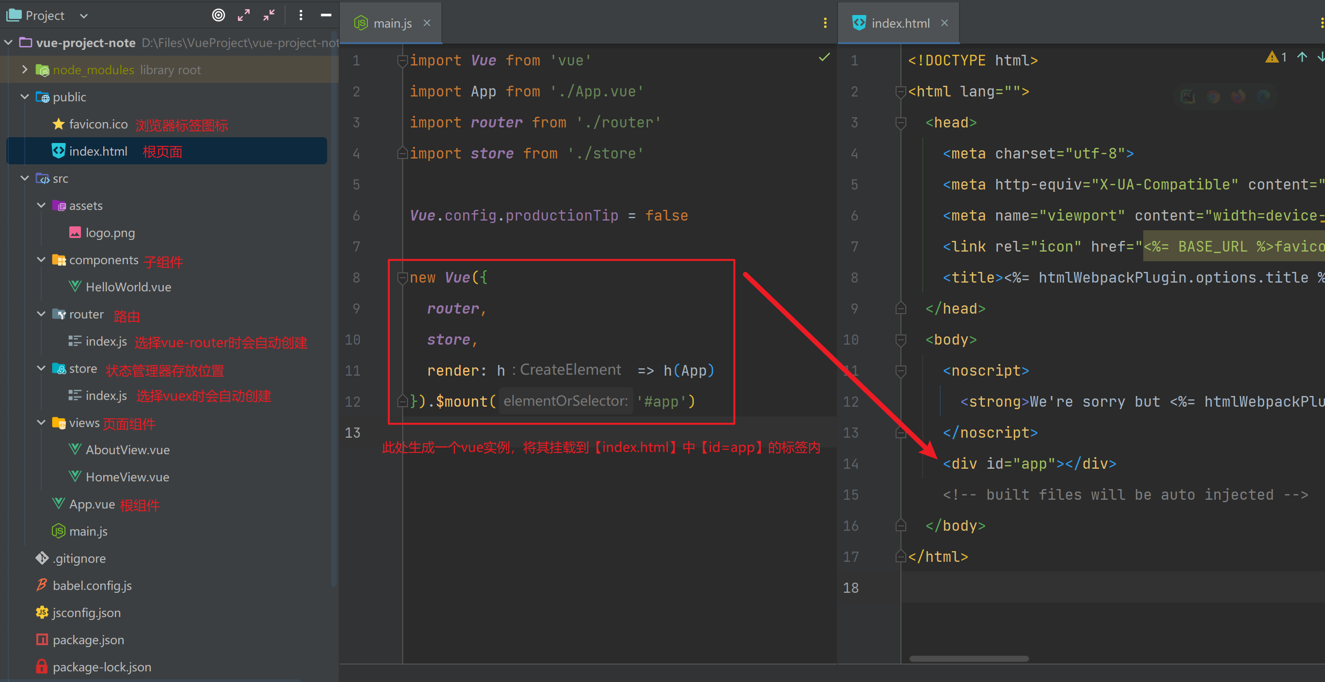This screenshot has width=1325, height=682.
Task: Open page in Firefox browser icon
Action: (1239, 96)
